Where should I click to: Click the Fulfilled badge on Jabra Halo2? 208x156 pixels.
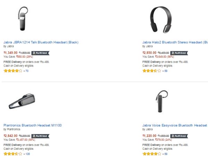[179, 53]
